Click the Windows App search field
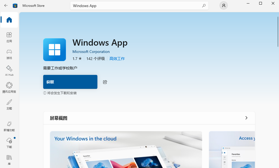Image resolution: width=279 pixels, height=168 pixels. pyautogui.click(x=136, y=6)
